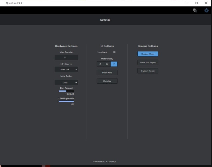Toggle Loopback visibility eye icon
The image size is (212, 167).
pos(114,52)
